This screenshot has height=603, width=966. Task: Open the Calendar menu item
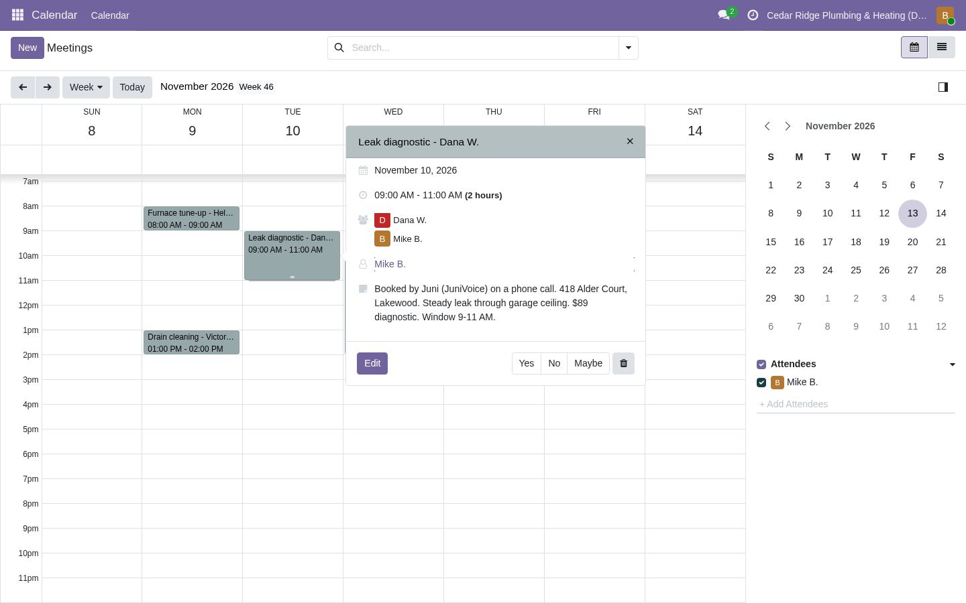coord(110,15)
